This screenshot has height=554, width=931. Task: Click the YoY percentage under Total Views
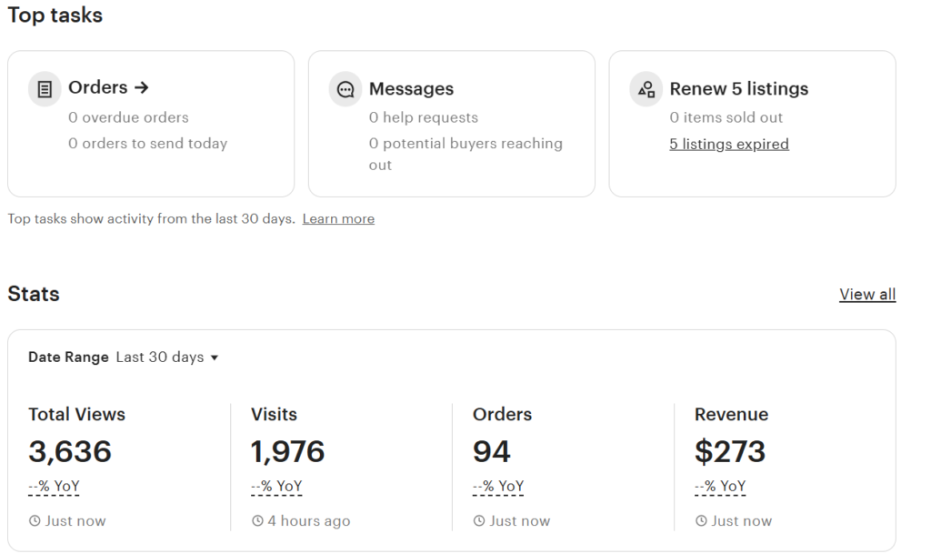(x=54, y=487)
